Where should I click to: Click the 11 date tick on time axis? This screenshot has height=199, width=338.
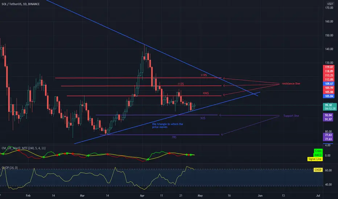161,195
